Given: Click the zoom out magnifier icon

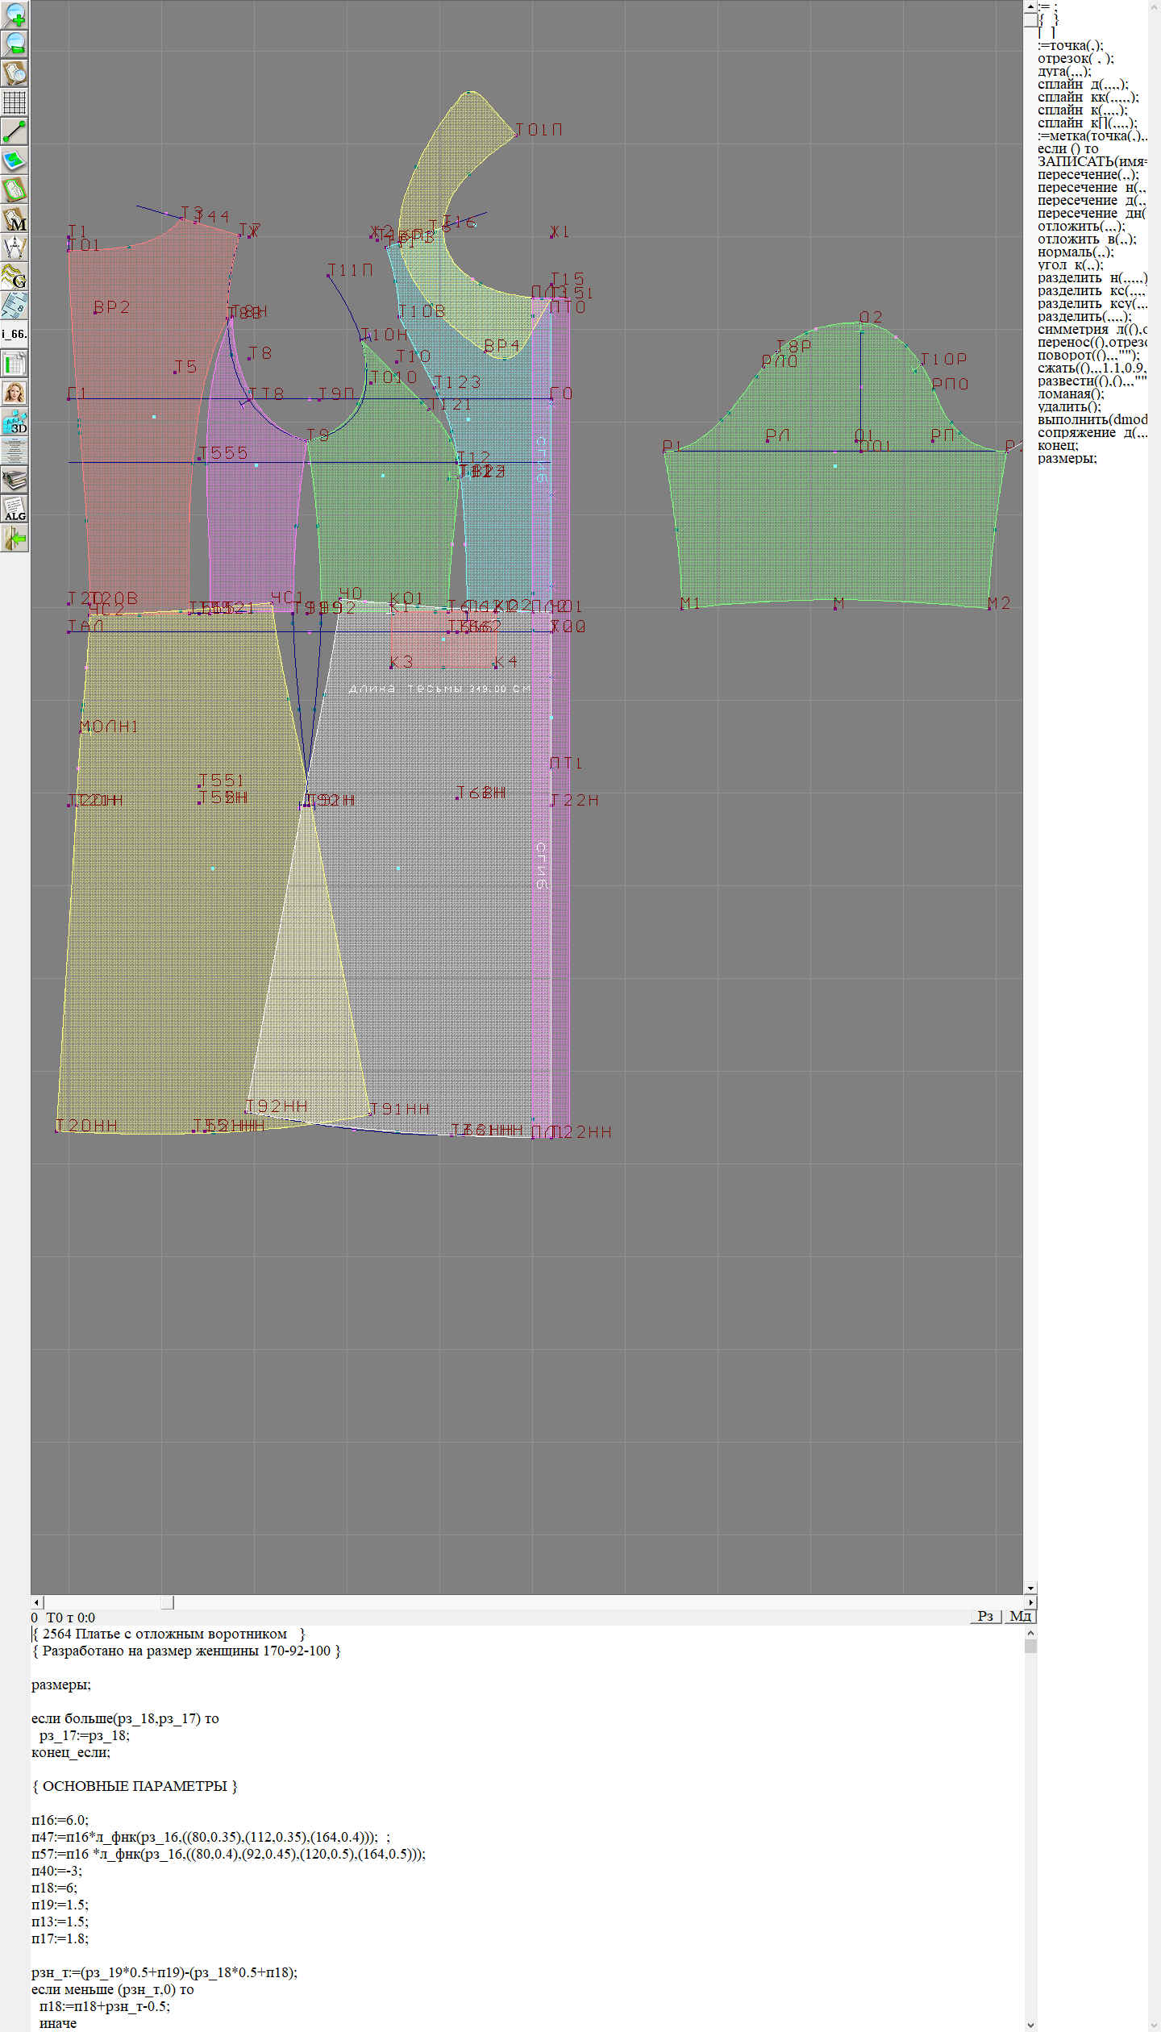Looking at the screenshot, I should pyautogui.click(x=15, y=44).
